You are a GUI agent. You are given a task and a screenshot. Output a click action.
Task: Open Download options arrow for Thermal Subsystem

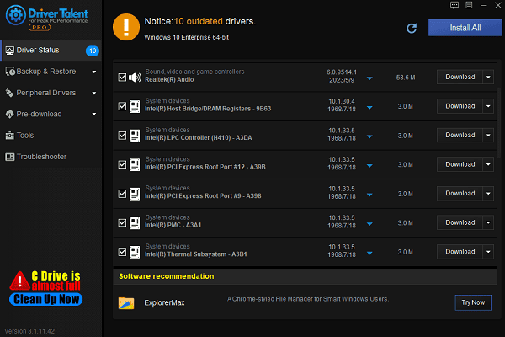click(x=488, y=252)
